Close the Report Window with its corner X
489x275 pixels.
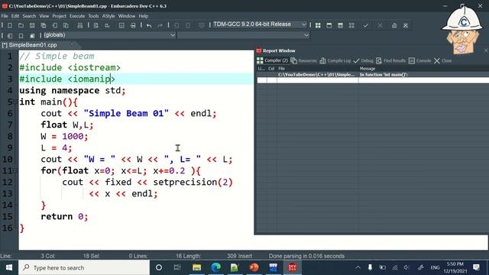pyautogui.click(x=486, y=50)
